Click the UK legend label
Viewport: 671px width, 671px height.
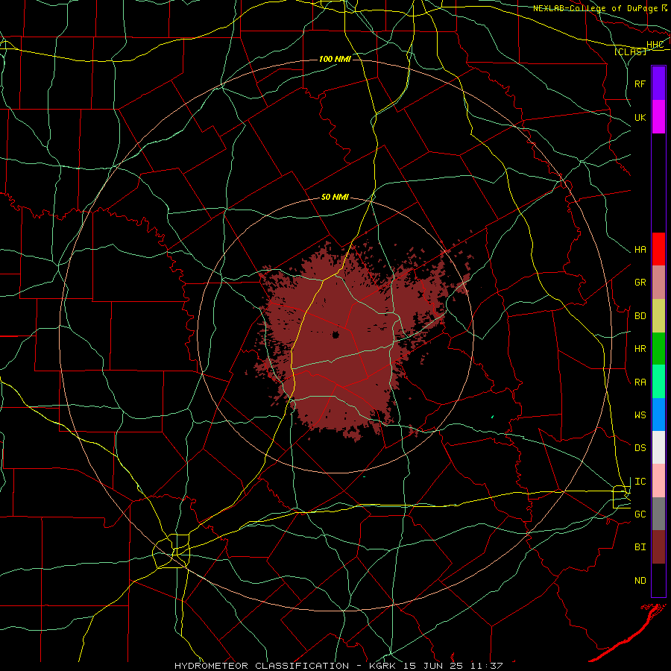pos(640,117)
